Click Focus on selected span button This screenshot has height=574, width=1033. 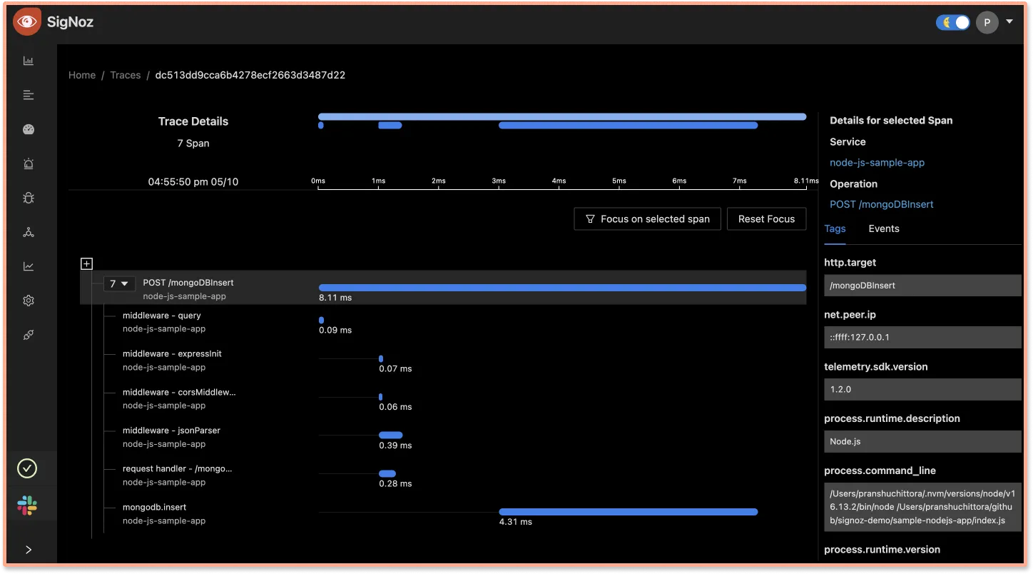[647, 219]
